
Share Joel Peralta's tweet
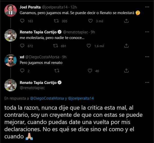[x=126, y=21]
